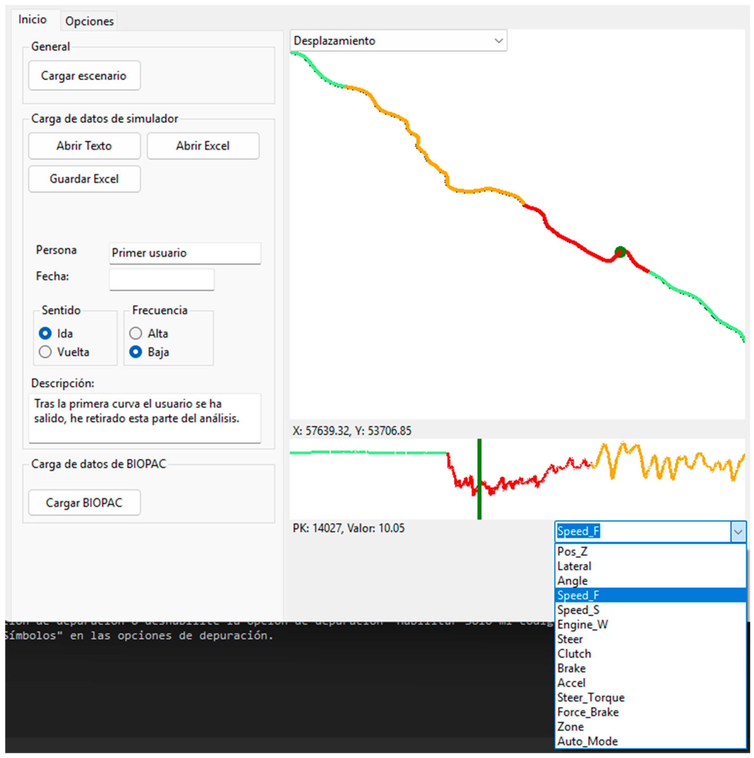Choose Engine_W from the variable list
This screenshot has height=758, width=754.
pos(583,625)
